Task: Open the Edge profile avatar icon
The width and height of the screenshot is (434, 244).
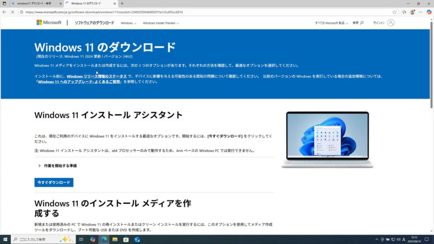Action: [x=412, y=12]
